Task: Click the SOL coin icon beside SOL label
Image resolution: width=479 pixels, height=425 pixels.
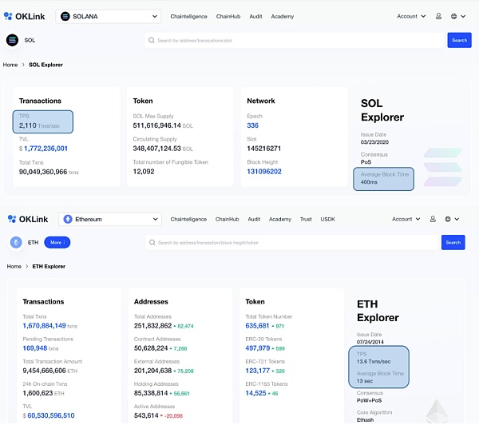Action: click(12, 40)
